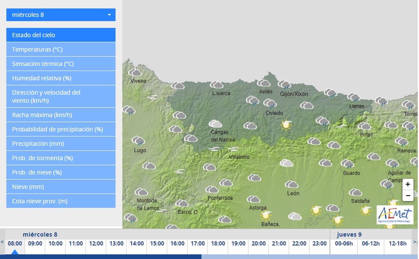Click the cloud icon above Saldaña

coord(356,192)
